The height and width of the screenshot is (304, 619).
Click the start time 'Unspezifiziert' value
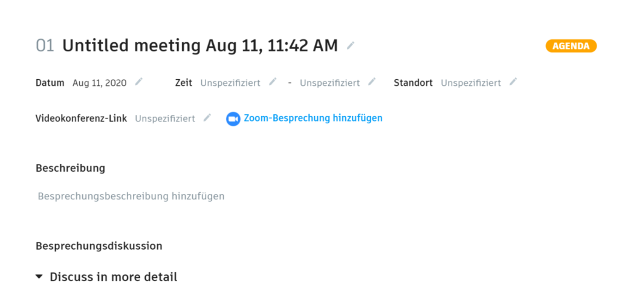(x=230, y=83)
